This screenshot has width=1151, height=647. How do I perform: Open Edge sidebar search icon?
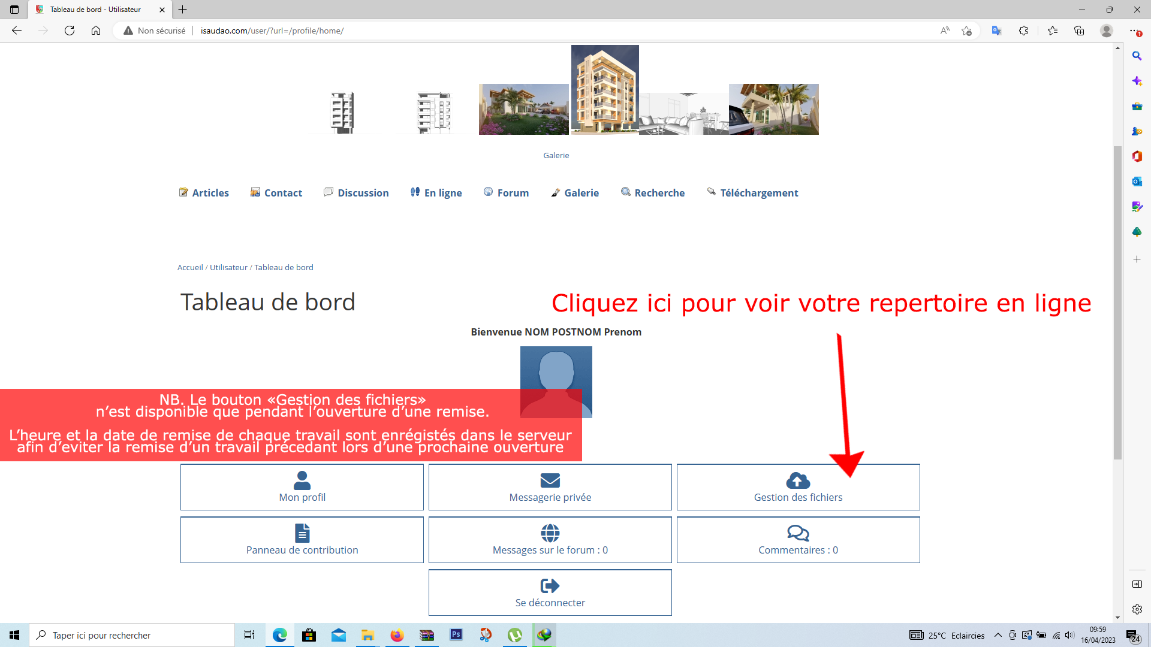(1137, 56)
